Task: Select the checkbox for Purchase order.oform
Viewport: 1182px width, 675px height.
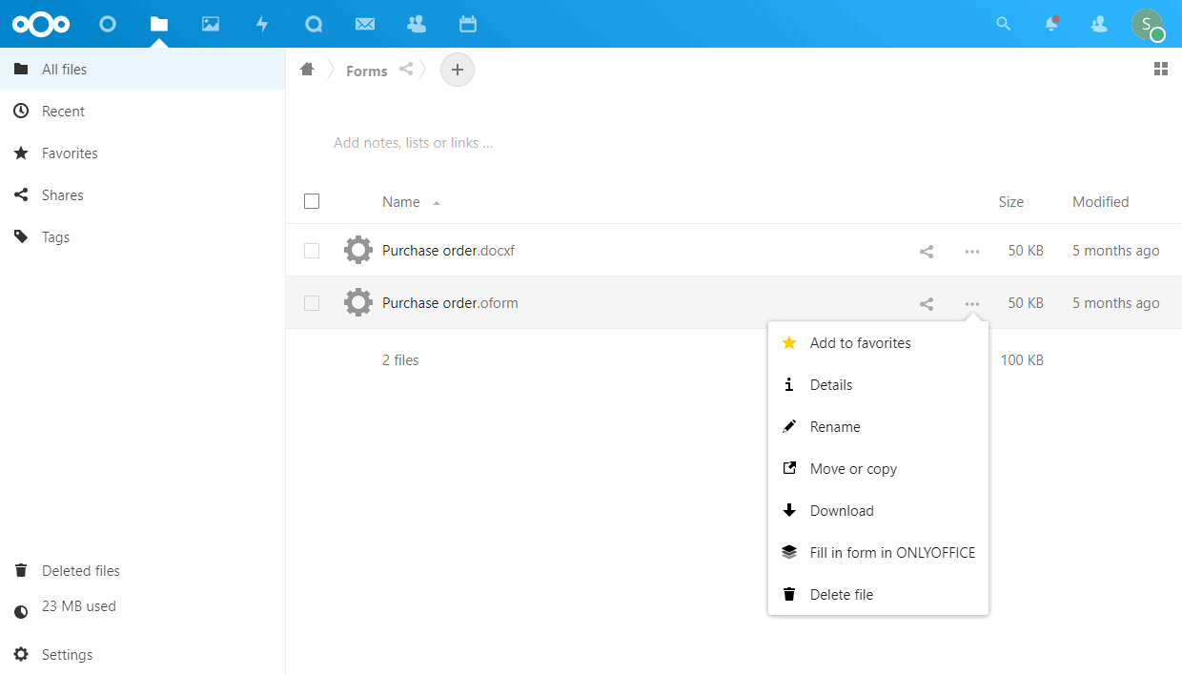Action: (312, 302)
